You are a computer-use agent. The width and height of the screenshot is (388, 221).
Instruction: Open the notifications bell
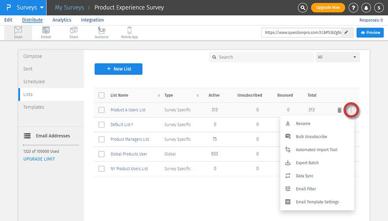point(366,8)
